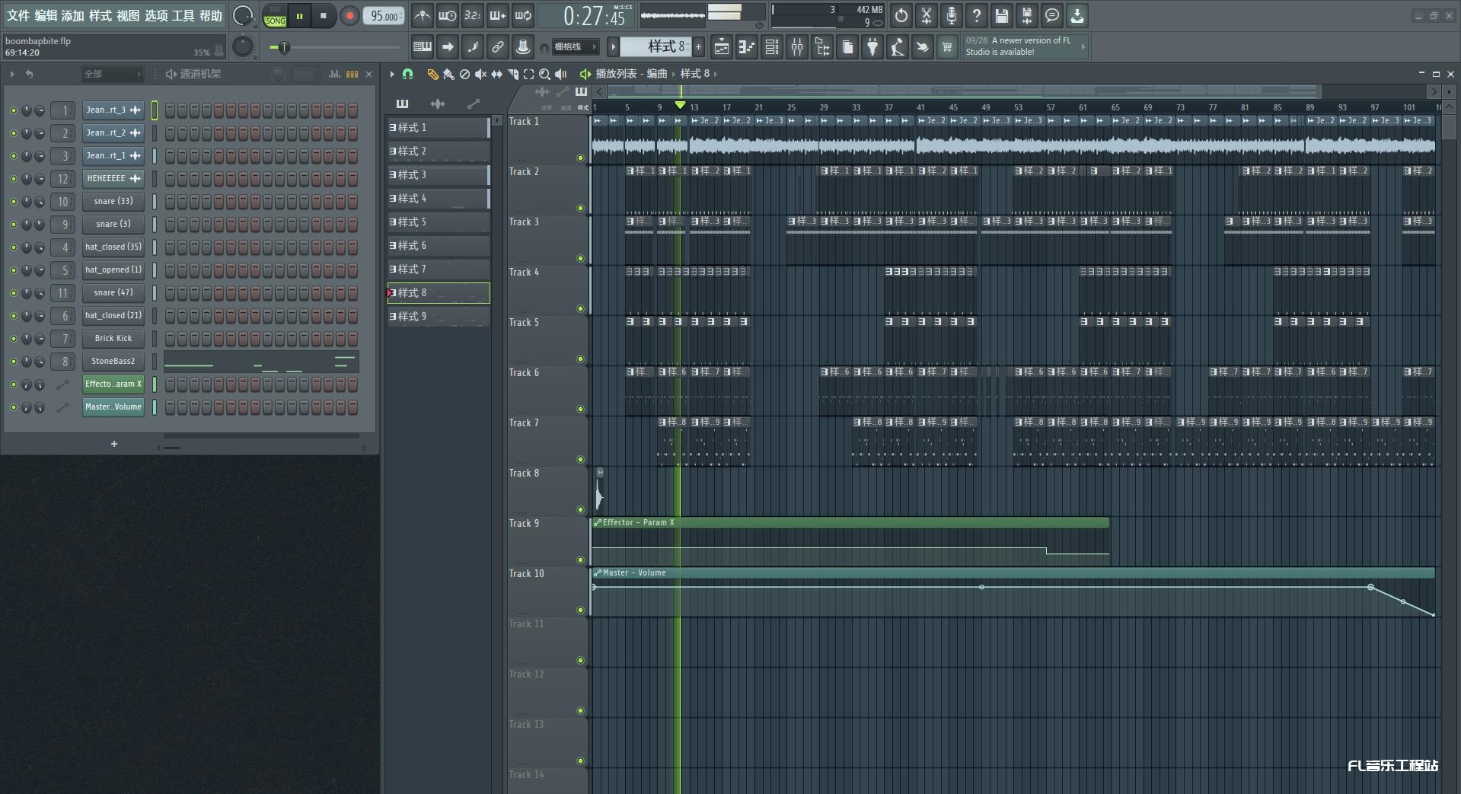
Task: Click the wait-for-input-to-start icon
Action: point(448,15)
